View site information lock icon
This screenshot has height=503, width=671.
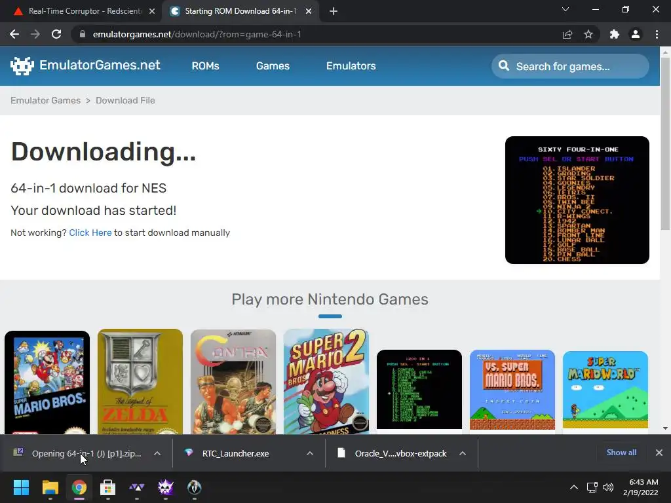pyautogui.click(x=83, y=34)
